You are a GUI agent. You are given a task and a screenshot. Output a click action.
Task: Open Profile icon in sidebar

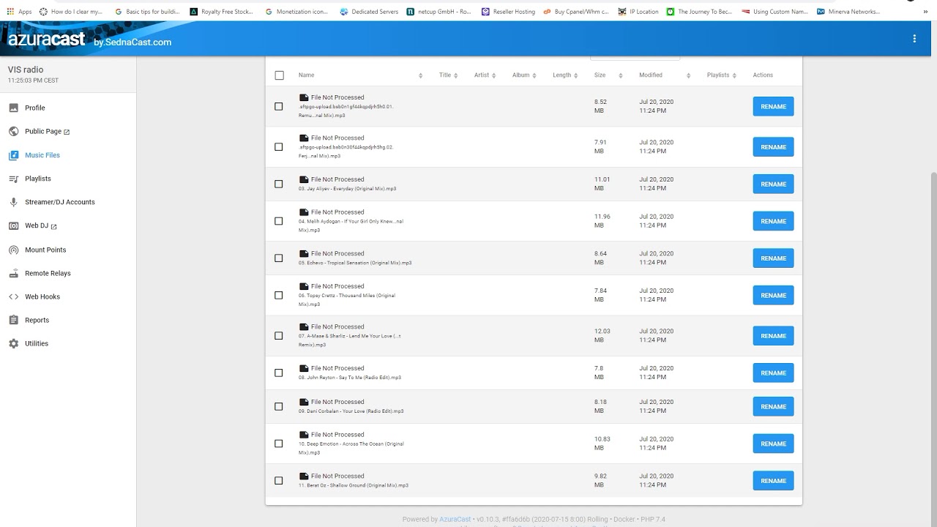13,108
